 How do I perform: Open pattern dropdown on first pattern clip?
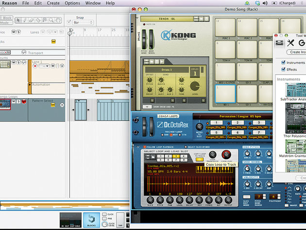click(79, 101)
